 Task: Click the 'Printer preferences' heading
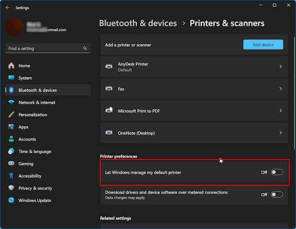[x=118, y=157]
